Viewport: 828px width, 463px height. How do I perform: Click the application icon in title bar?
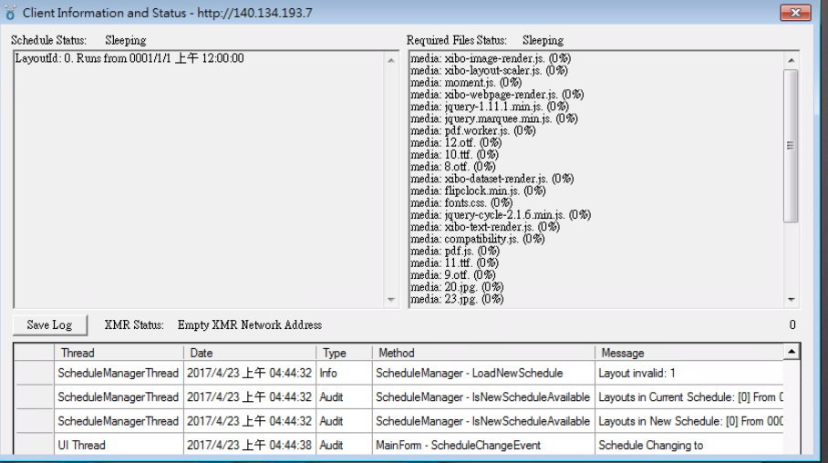click(11, 13)
